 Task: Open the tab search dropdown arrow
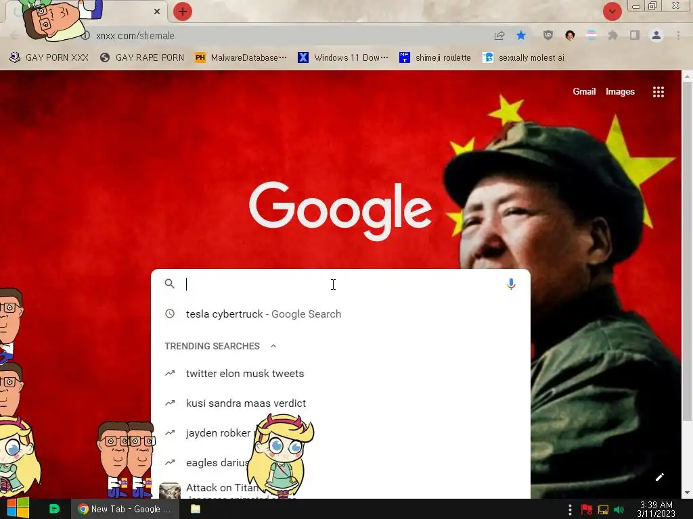coord(612,11)
